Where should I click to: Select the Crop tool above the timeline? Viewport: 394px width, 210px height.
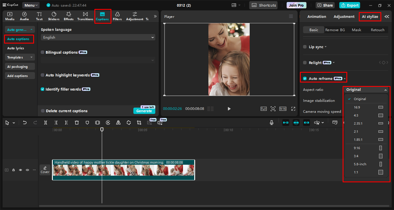[139, 122]
